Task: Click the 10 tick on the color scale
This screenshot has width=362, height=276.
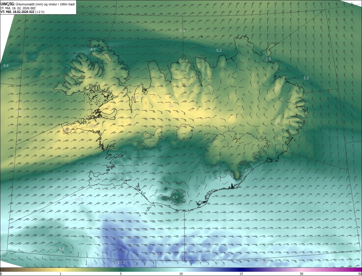Action: click(181, 274)
